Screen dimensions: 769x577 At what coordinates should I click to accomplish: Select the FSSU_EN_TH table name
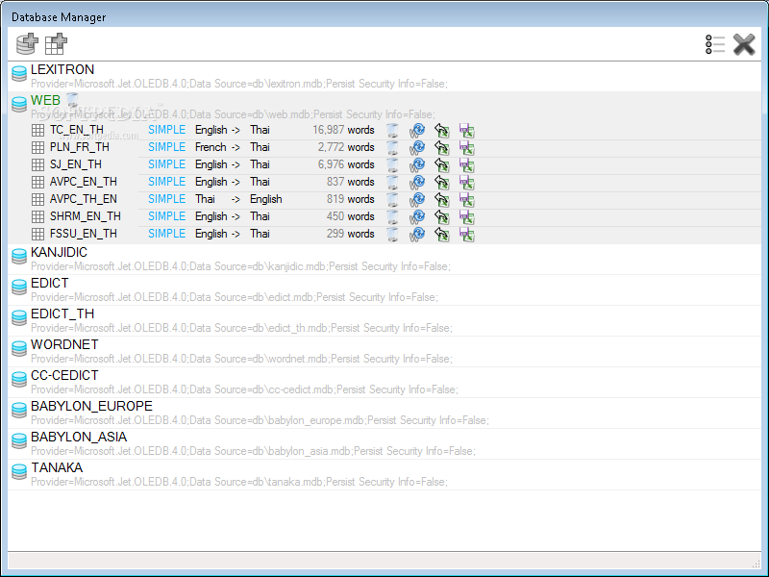click(84, 234)
